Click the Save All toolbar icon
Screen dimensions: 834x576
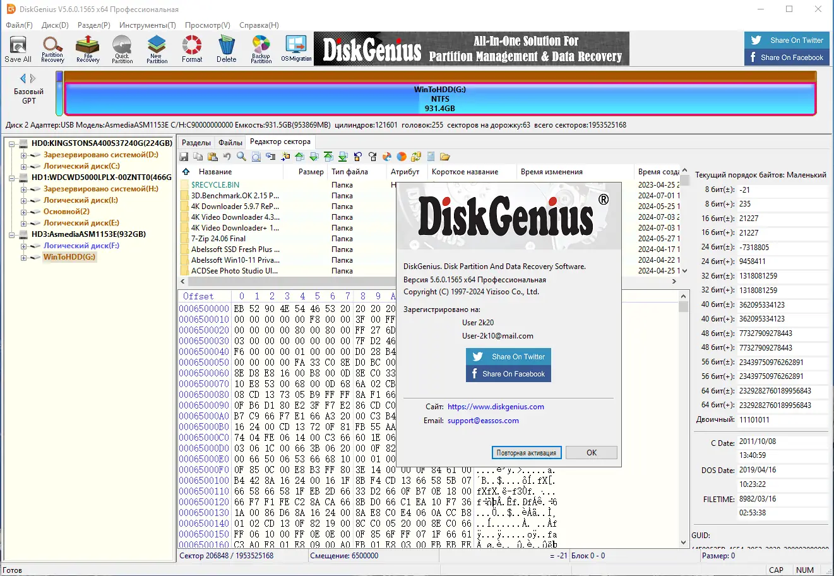pyautogui.click(x=18, y=49)
